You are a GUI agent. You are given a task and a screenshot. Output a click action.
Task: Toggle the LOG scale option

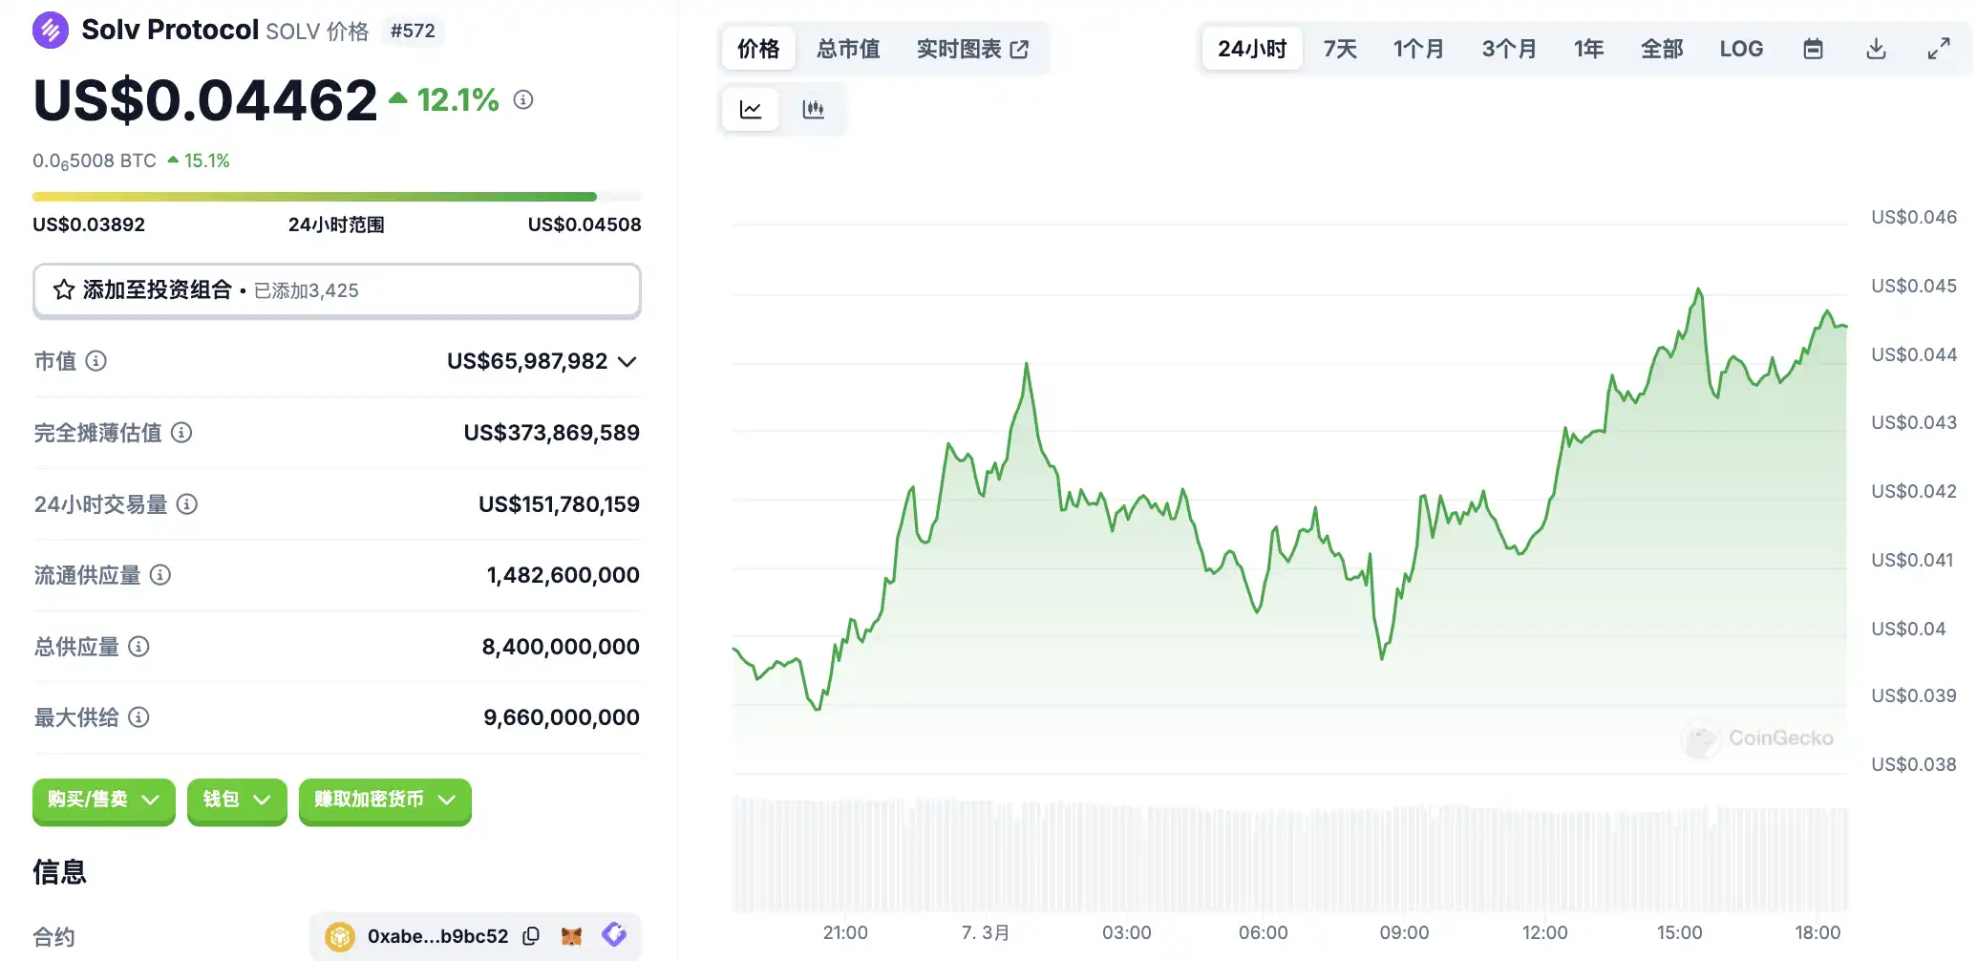(x=1741, y=49)
